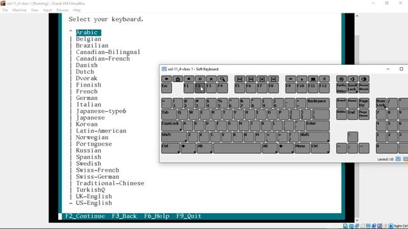Select Canadian-Bilingual in keyboard list
The width and height of the screenshot is (408, 229).
tap(108, 52)
